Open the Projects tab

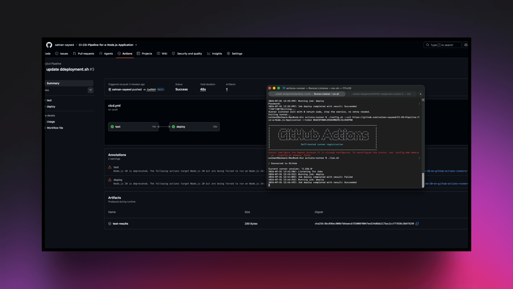coord(144,54)
